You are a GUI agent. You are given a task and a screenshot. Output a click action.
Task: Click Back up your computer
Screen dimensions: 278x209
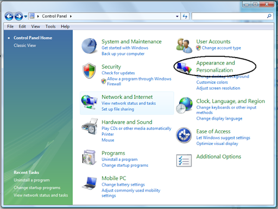pos(123,54)
